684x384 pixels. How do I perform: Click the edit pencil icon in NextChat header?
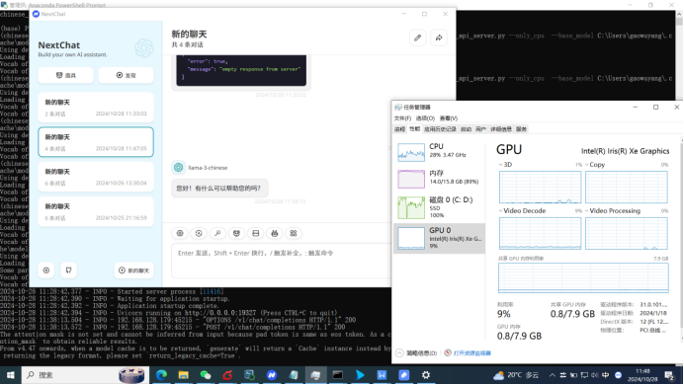pos(417,38)
